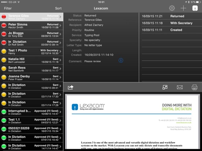Expand Terence Giles row chevron

click(x=60, y=17)
